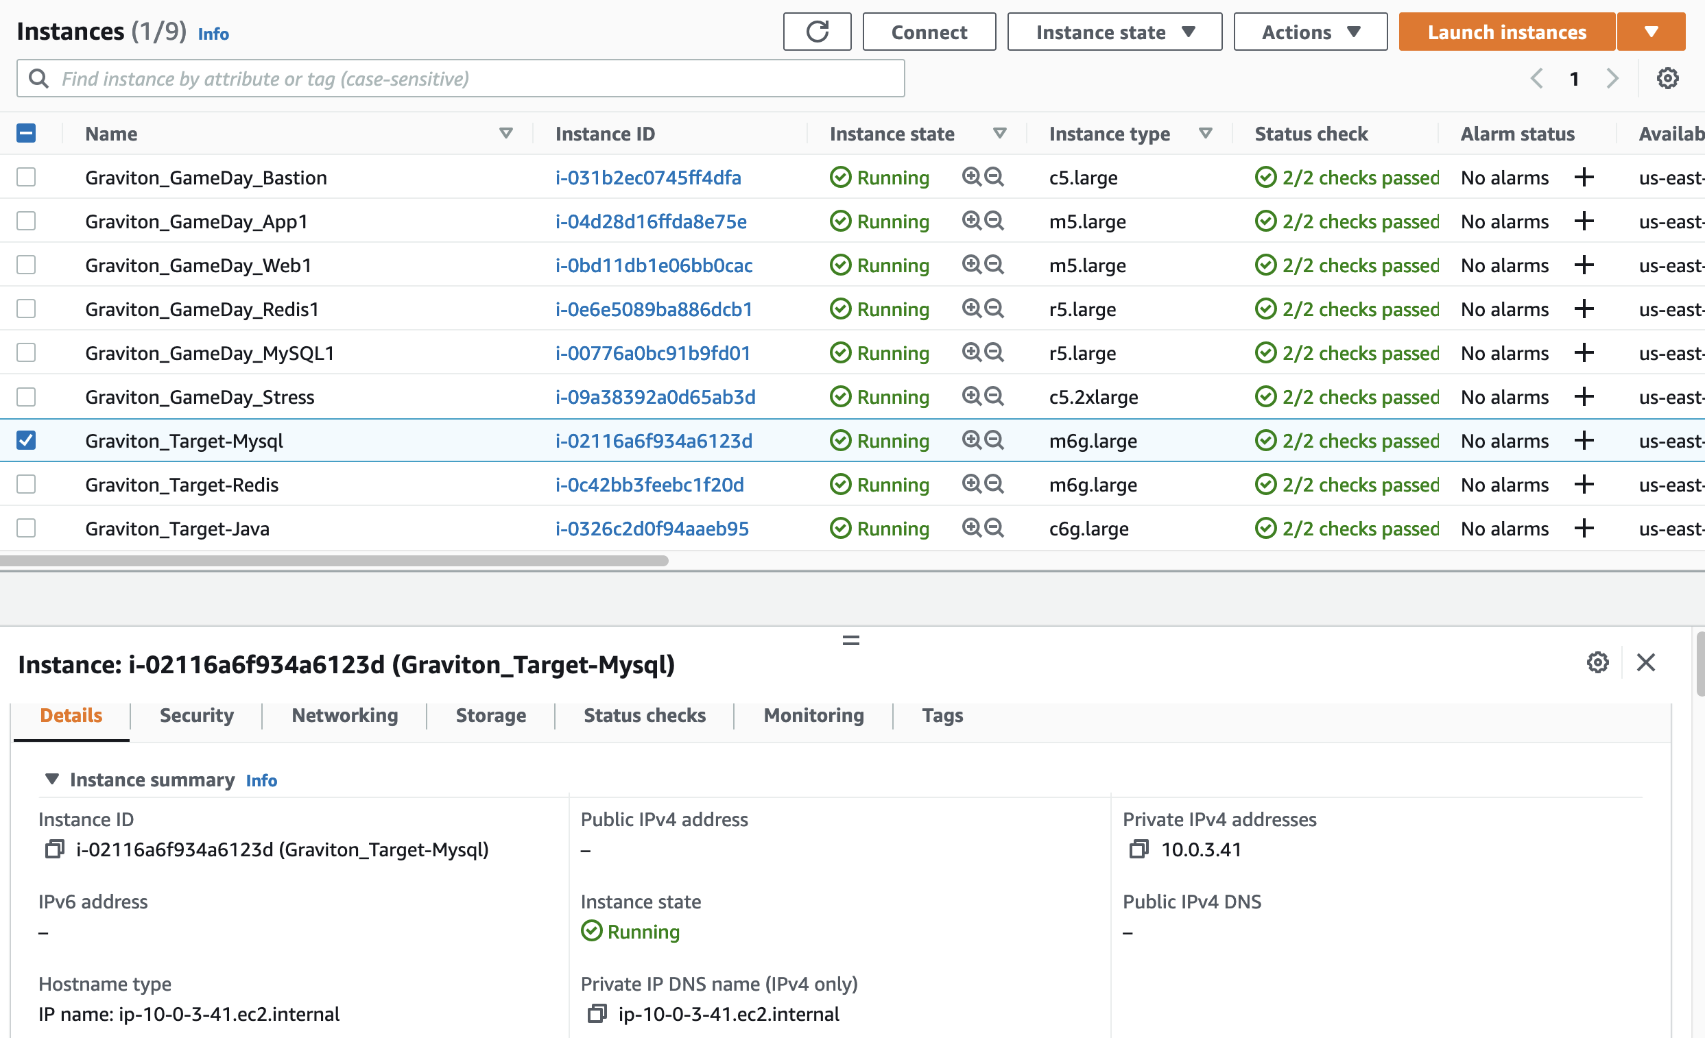Add alarm plus icon for Graviton_Target-Java
This screenshot has height=1038, width=1705.
point(1583,529)
